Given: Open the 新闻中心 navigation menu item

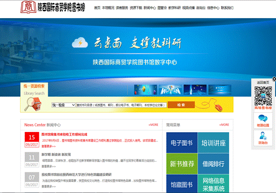Looking at the screenshot, I should click(x=150, y=8).
